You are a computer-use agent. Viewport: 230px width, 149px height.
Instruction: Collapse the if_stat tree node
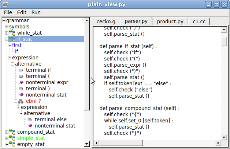[x=7, y=39]
